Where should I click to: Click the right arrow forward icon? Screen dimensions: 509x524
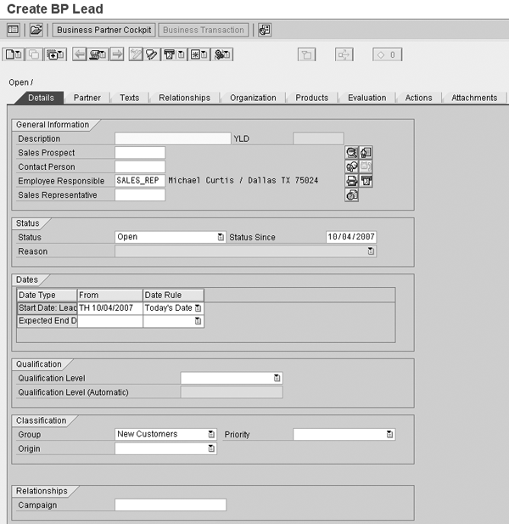click(x=117, y=54)
